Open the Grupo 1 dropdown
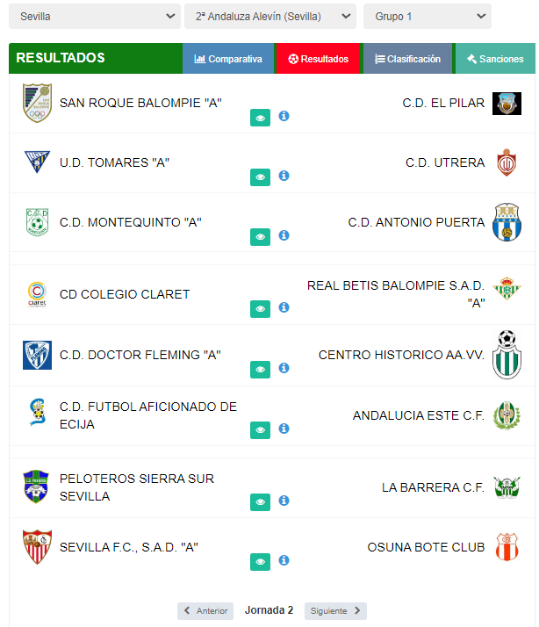The width and height of the screenshot is (539, 627). pos(428,17)
